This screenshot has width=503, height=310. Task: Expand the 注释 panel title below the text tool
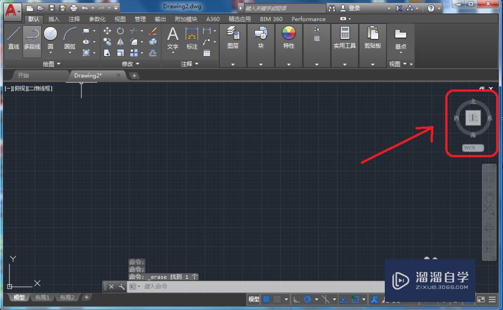coord(190,64)
